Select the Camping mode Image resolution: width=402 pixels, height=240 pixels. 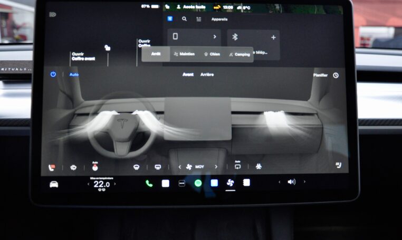click(x=240, y=54)
